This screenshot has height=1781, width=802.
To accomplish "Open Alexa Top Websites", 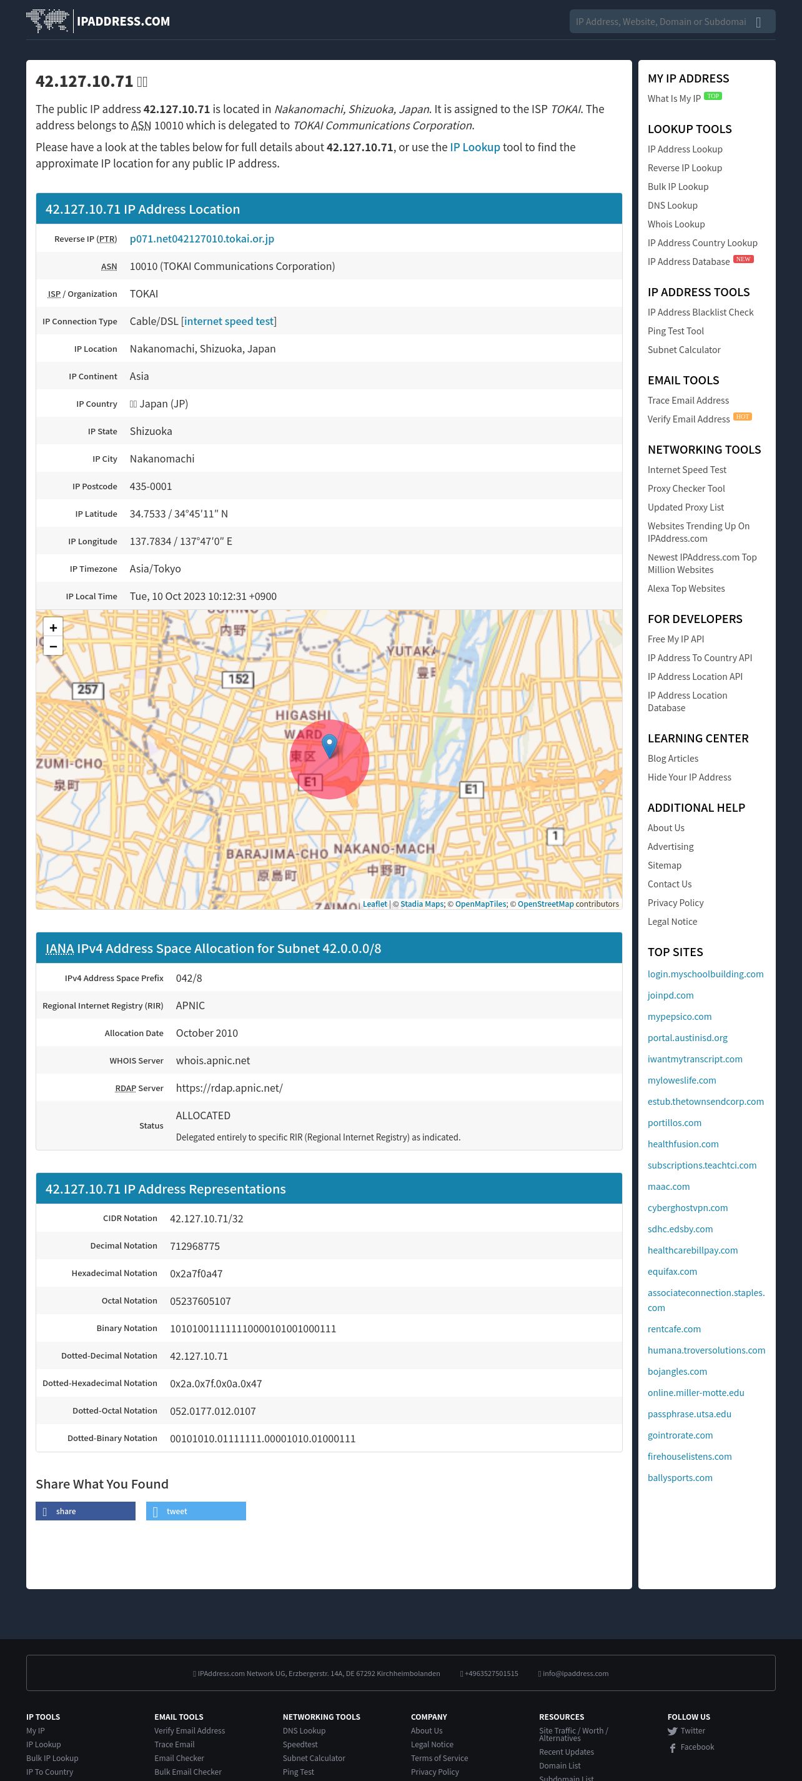I will tap(686, 589).
